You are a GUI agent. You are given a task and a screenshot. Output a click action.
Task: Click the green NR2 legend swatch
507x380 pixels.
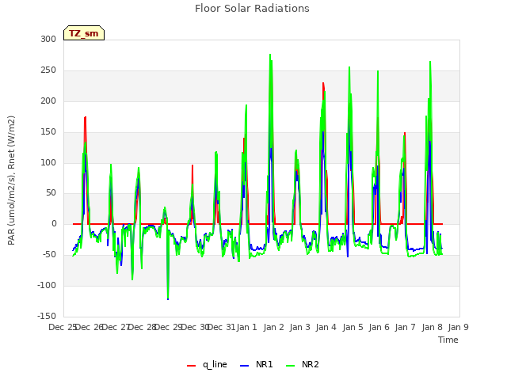click(x=291, y=366)
